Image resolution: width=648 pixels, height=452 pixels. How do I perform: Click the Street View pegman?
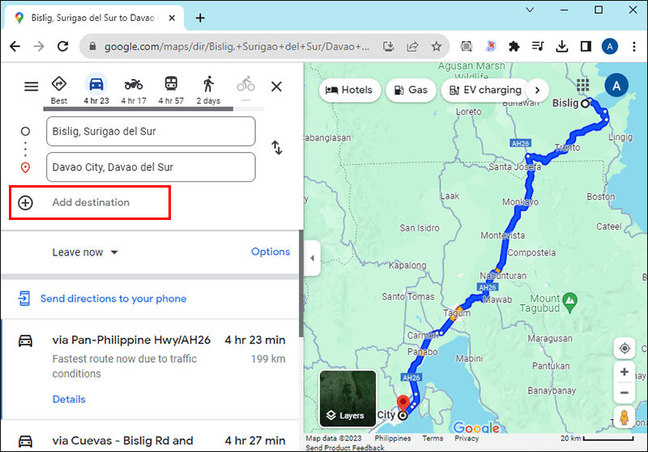click(x=625, y=417)
